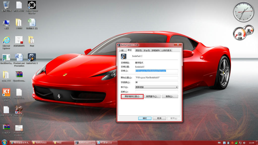Select the Excel spreadsheet file on desktop
The width and height of the screenshot is (258, 145).
tap(32, 24)
